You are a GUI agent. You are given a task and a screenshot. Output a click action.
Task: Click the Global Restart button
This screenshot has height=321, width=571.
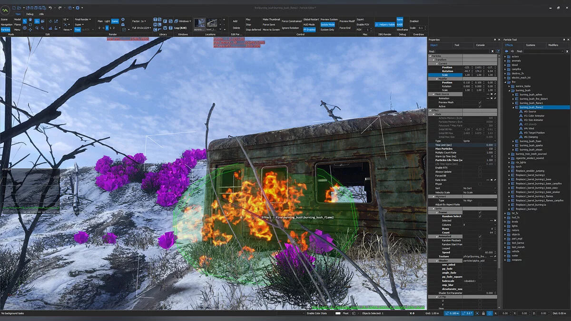(x=311, y=19)
